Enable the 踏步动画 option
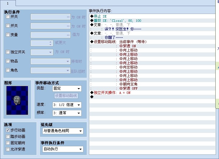The width and height of the screenshot is (219, 159). [x=8, y=137]
